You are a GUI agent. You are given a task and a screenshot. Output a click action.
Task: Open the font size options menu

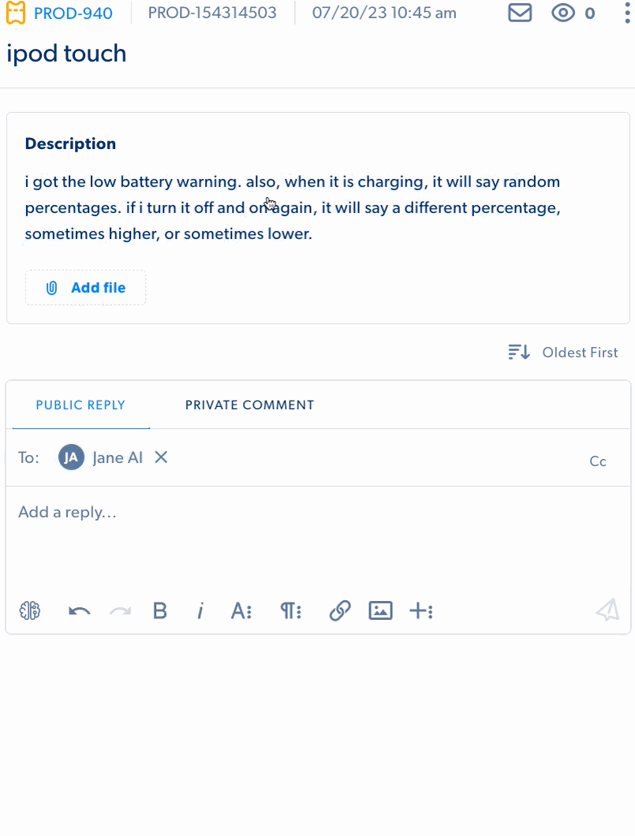click(241, 610)
